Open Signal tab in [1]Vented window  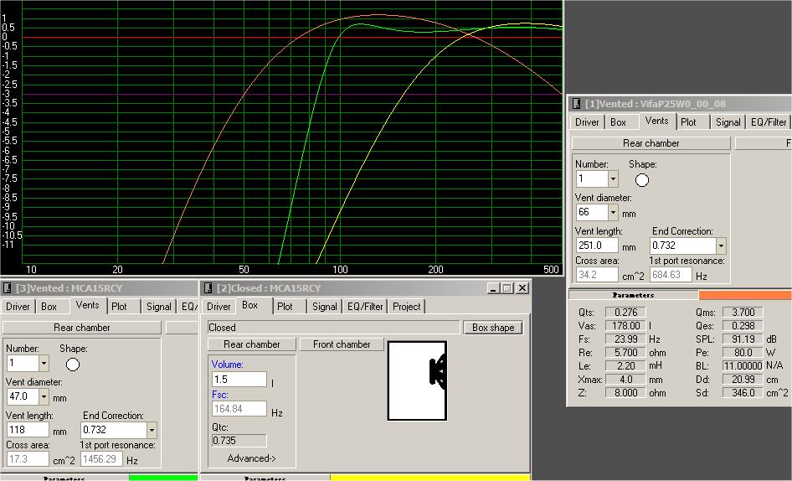click(728, 122)
